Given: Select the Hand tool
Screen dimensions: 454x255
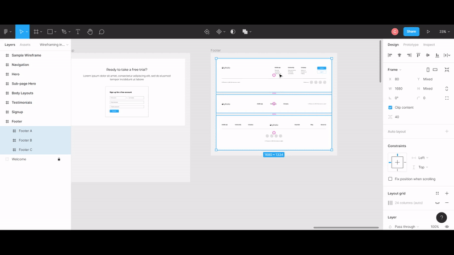Looking at the screenshot, I should pyautogui.click(x=90, y=32).
